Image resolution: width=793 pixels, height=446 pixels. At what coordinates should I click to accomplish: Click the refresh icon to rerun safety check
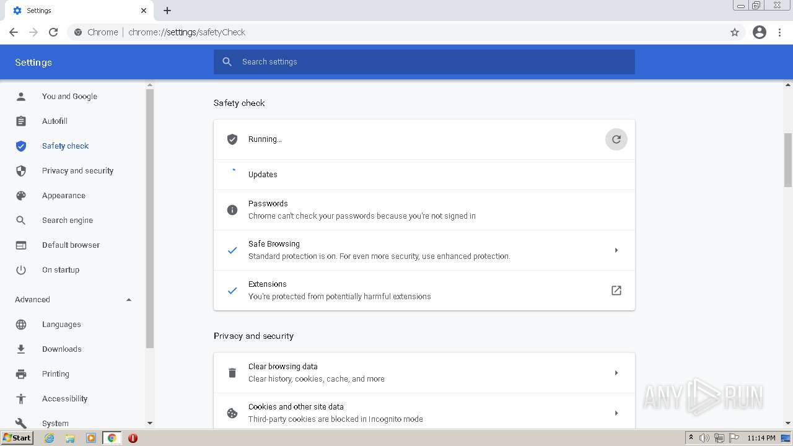[x=616, y=139]
